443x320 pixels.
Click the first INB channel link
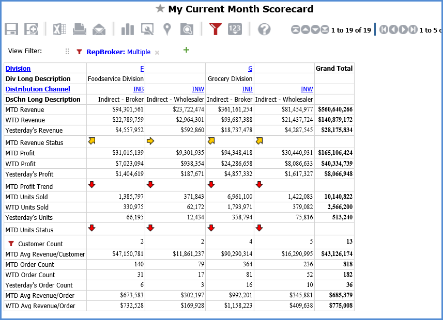coord(139,89)
